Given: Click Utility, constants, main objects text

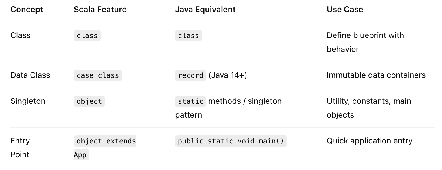Looking at the screenshot, I should point(369,108).
